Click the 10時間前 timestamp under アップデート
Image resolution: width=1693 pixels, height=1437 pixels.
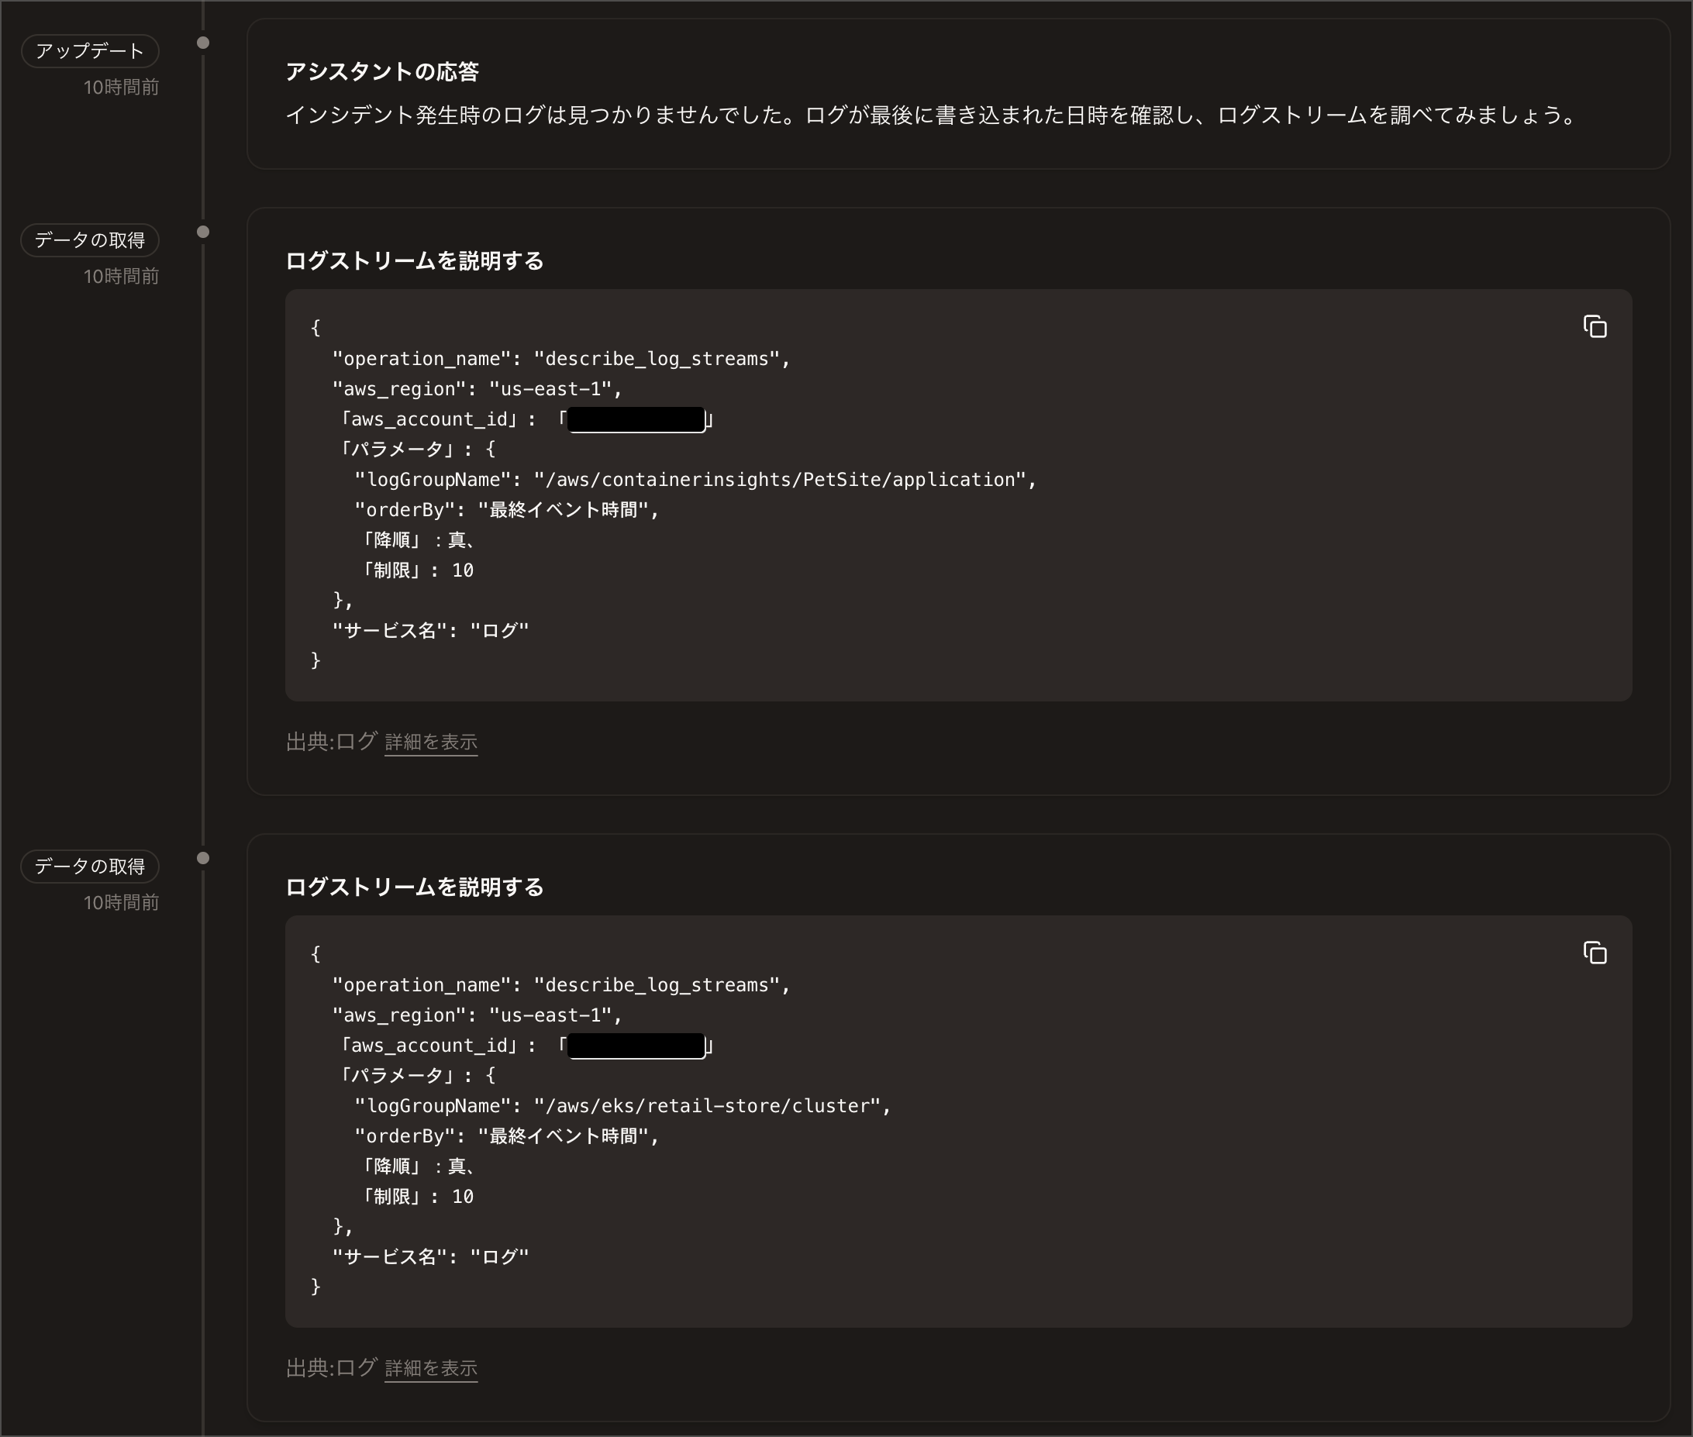(121, 87)
